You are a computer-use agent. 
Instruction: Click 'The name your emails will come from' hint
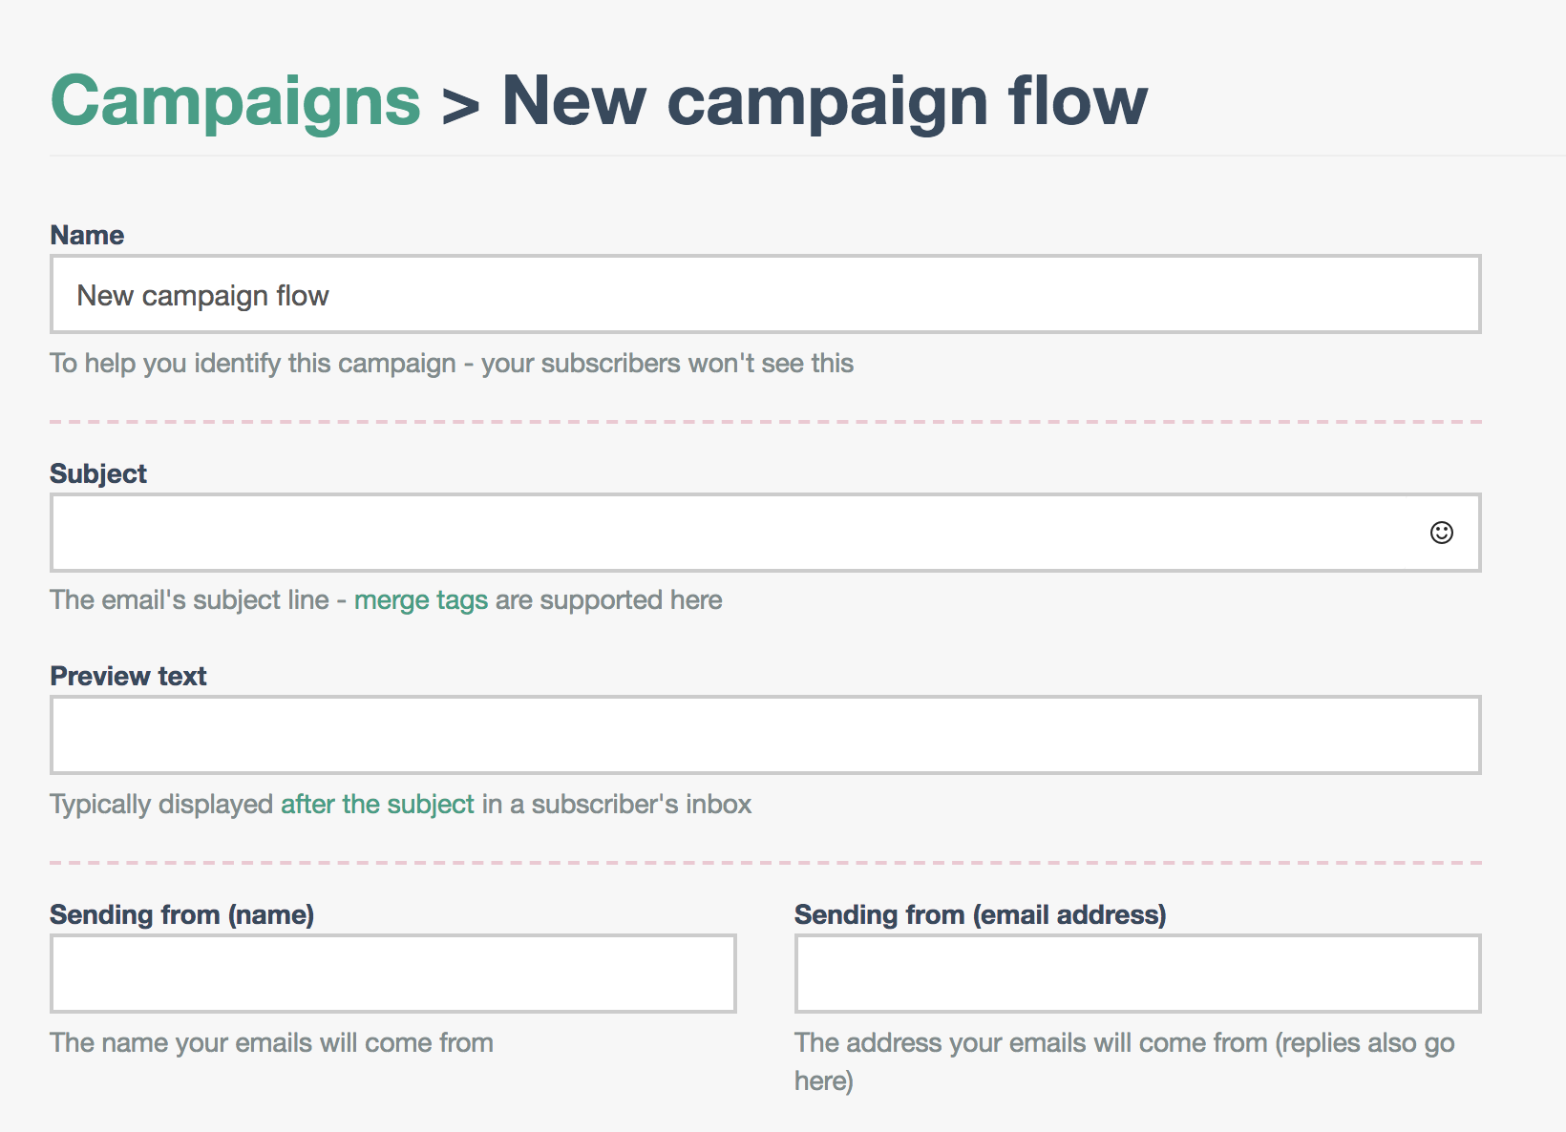point(271,1043)
